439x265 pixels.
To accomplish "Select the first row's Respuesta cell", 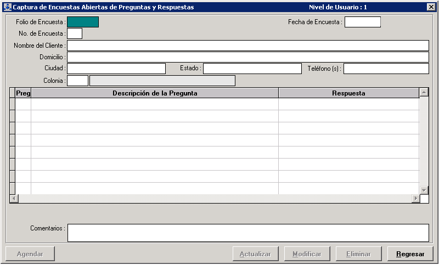I will [x=348, y=104].
